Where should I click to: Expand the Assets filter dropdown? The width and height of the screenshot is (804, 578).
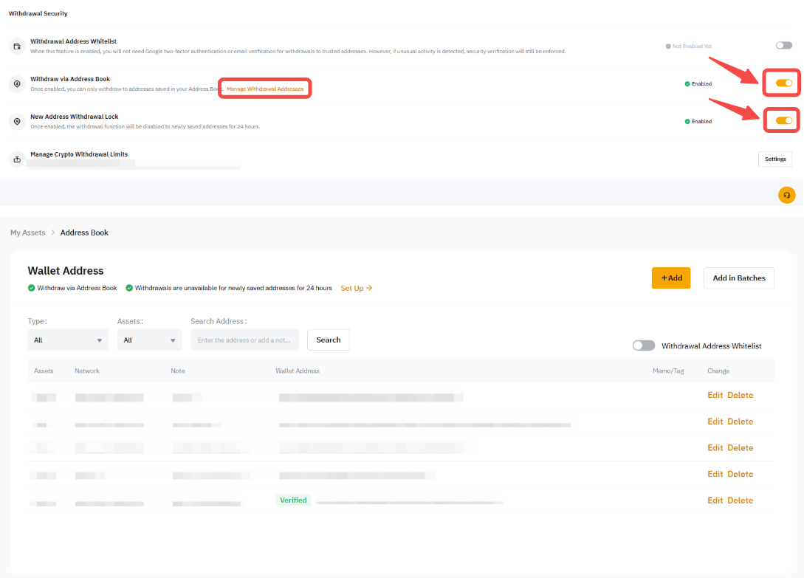point(149,340)
